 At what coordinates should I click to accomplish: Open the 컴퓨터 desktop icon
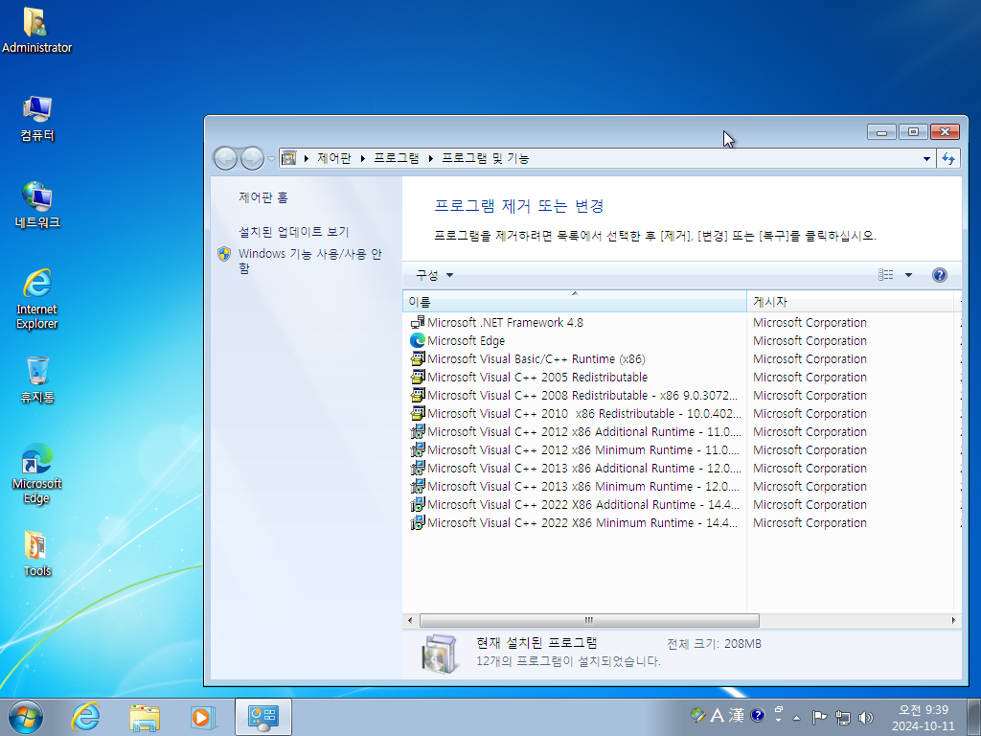tap(37, 119)
